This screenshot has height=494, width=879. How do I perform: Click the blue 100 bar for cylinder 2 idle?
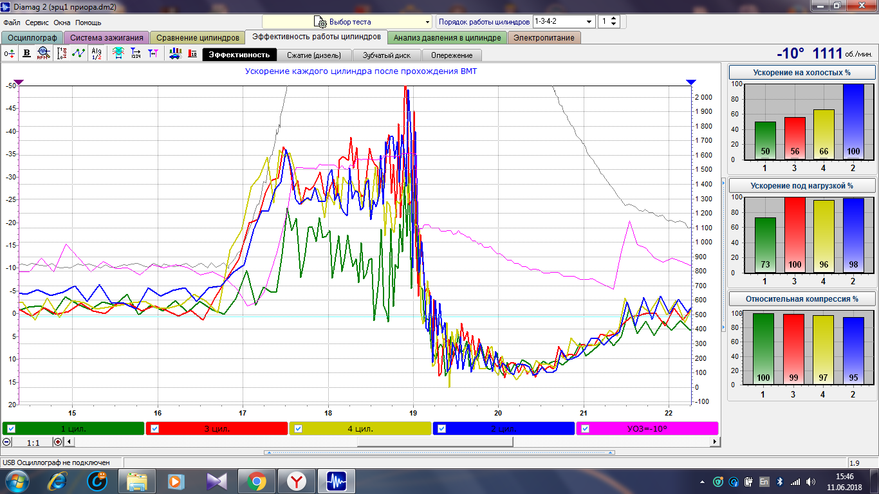(x=853, y=122)
